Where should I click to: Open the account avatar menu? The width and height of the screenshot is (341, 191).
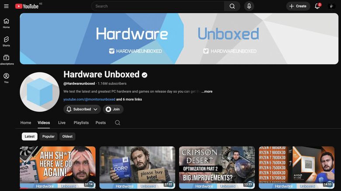331,6
